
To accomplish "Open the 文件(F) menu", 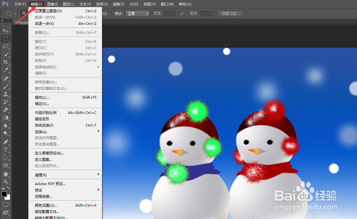I will 20,4.
